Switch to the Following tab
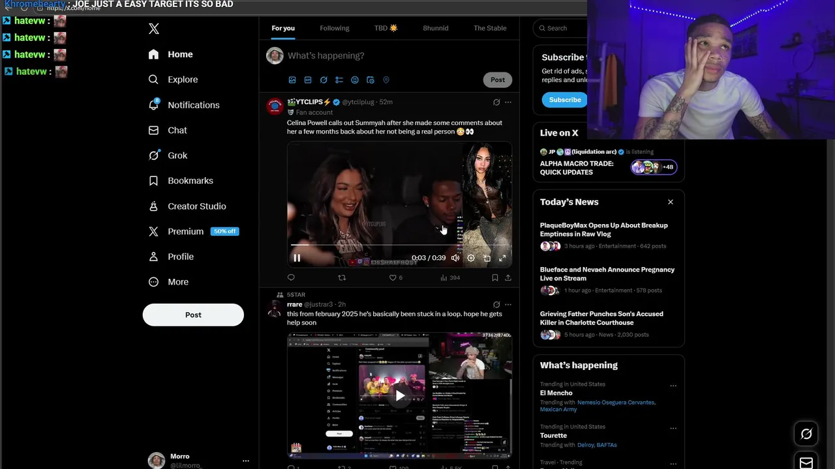Viewport: 835px width, 469px height. pos(335,28)
